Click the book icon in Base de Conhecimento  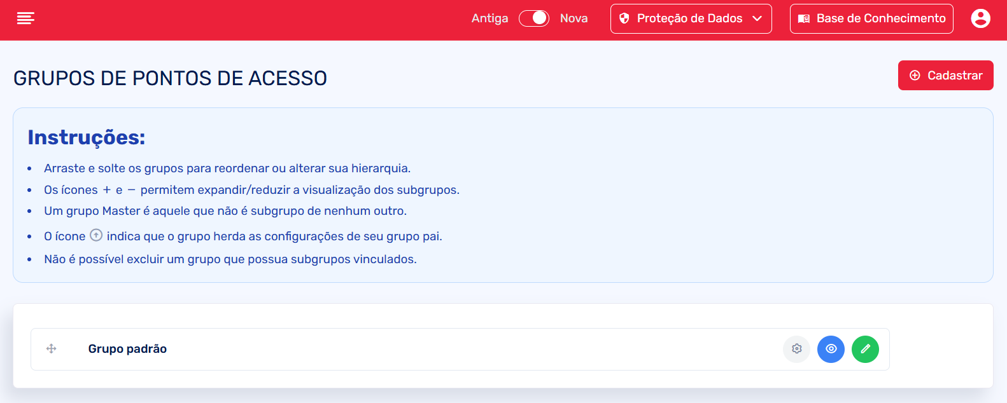click(x=804, y=19)
